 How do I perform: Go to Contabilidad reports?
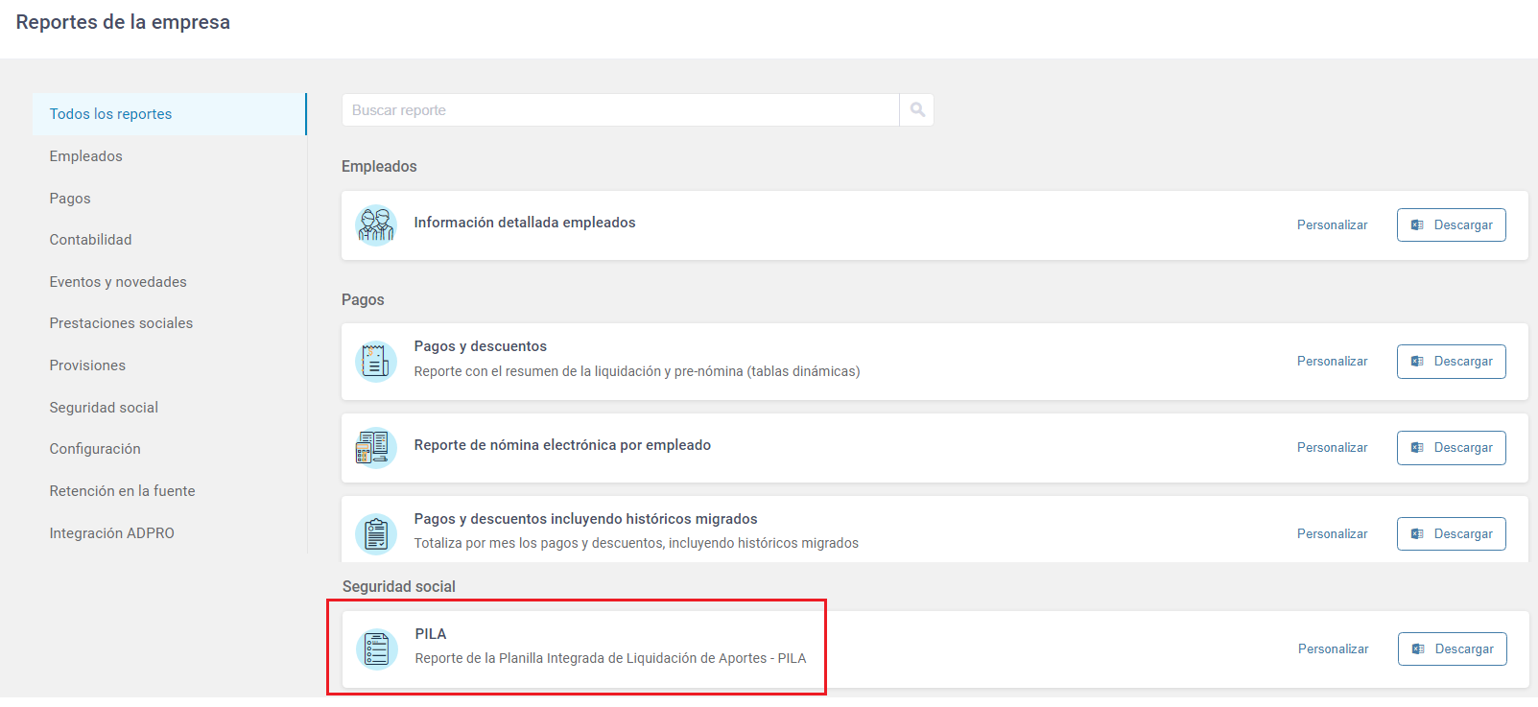(91, 240)
